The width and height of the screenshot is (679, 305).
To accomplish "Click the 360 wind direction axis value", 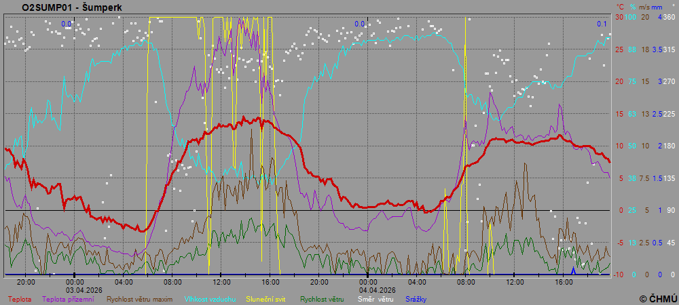I will (x=668, y=17).
